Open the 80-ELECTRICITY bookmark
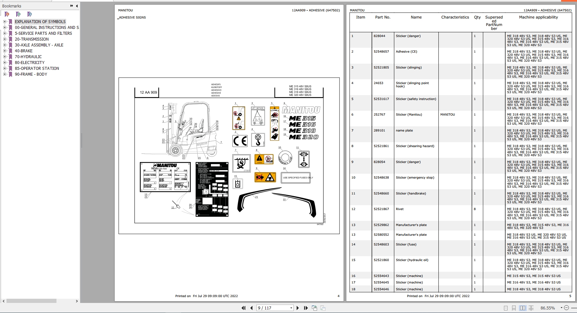 [30, 63]
